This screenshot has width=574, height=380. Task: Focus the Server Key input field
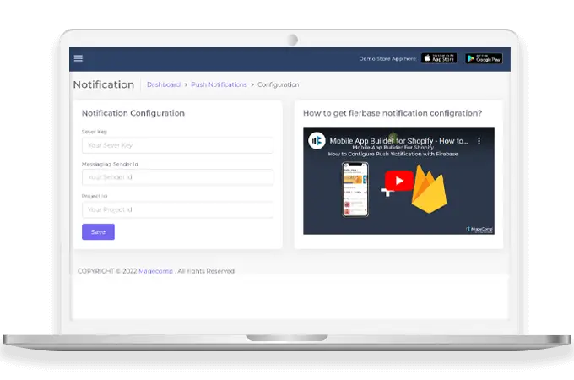click(177, 145)
